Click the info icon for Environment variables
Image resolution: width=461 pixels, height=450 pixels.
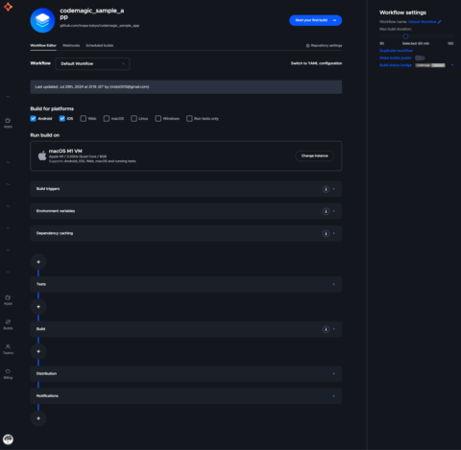(x=326, y=211)
